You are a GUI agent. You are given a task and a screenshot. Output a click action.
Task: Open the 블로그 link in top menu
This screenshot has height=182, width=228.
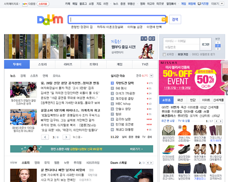pyautogui.click(x=83, y=4)
